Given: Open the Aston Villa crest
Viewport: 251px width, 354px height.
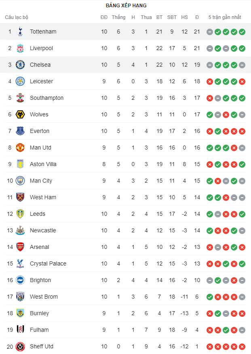Looking at the screenshot, I should (x=20, y=164).
